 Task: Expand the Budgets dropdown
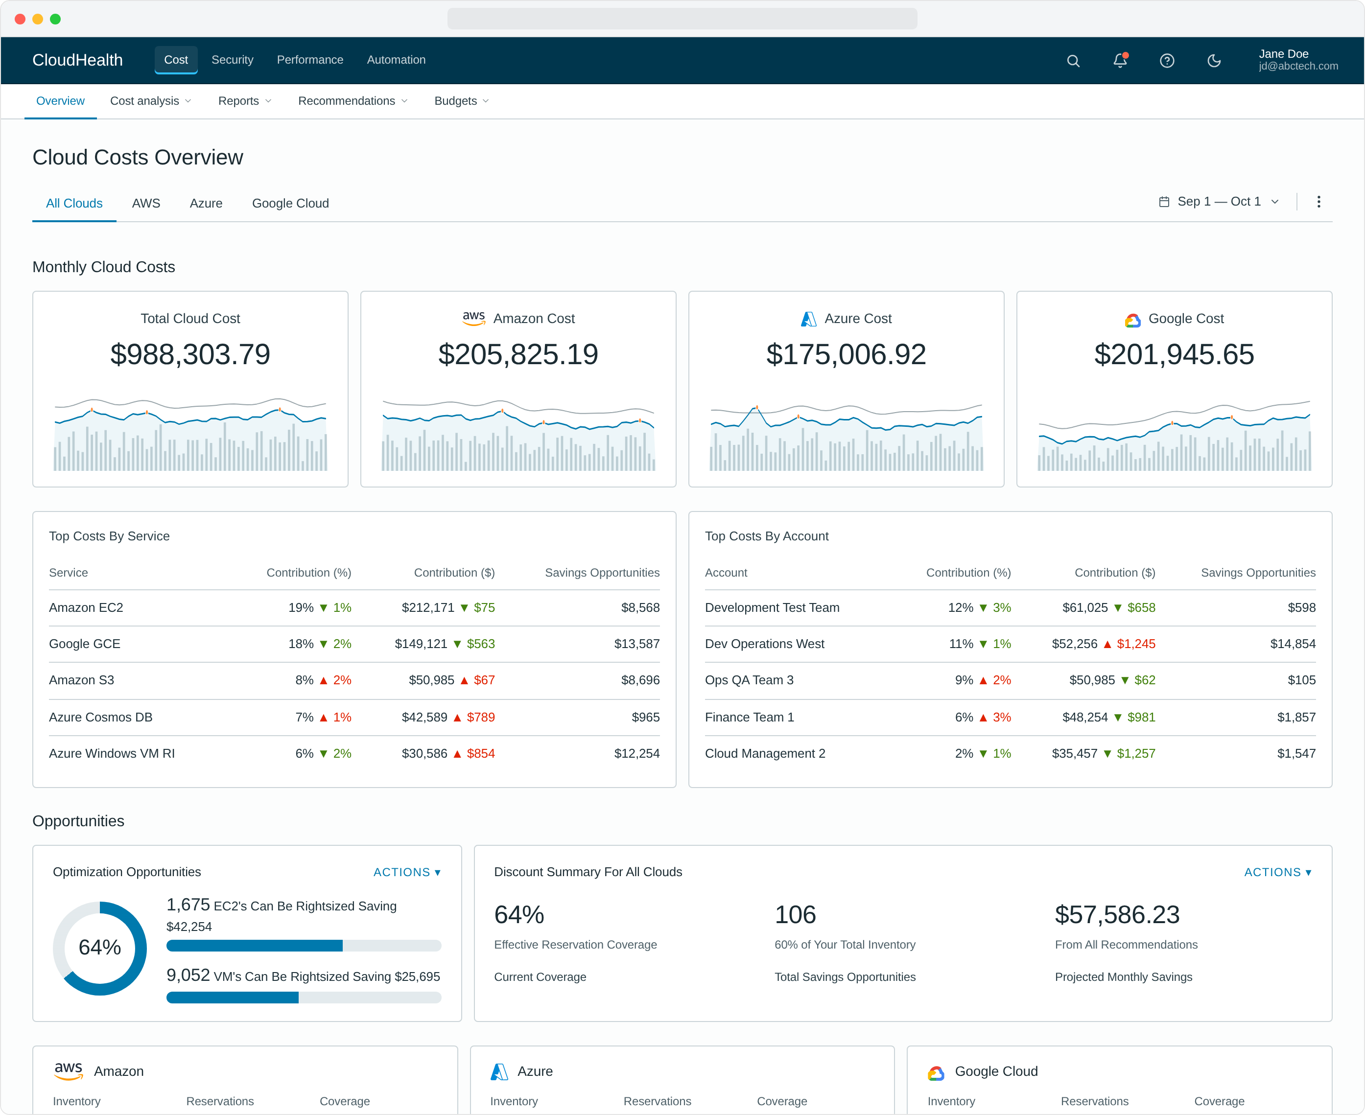462,101
